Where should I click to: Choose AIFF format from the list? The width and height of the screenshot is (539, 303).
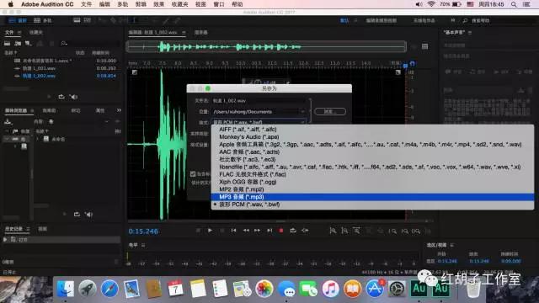372,129
